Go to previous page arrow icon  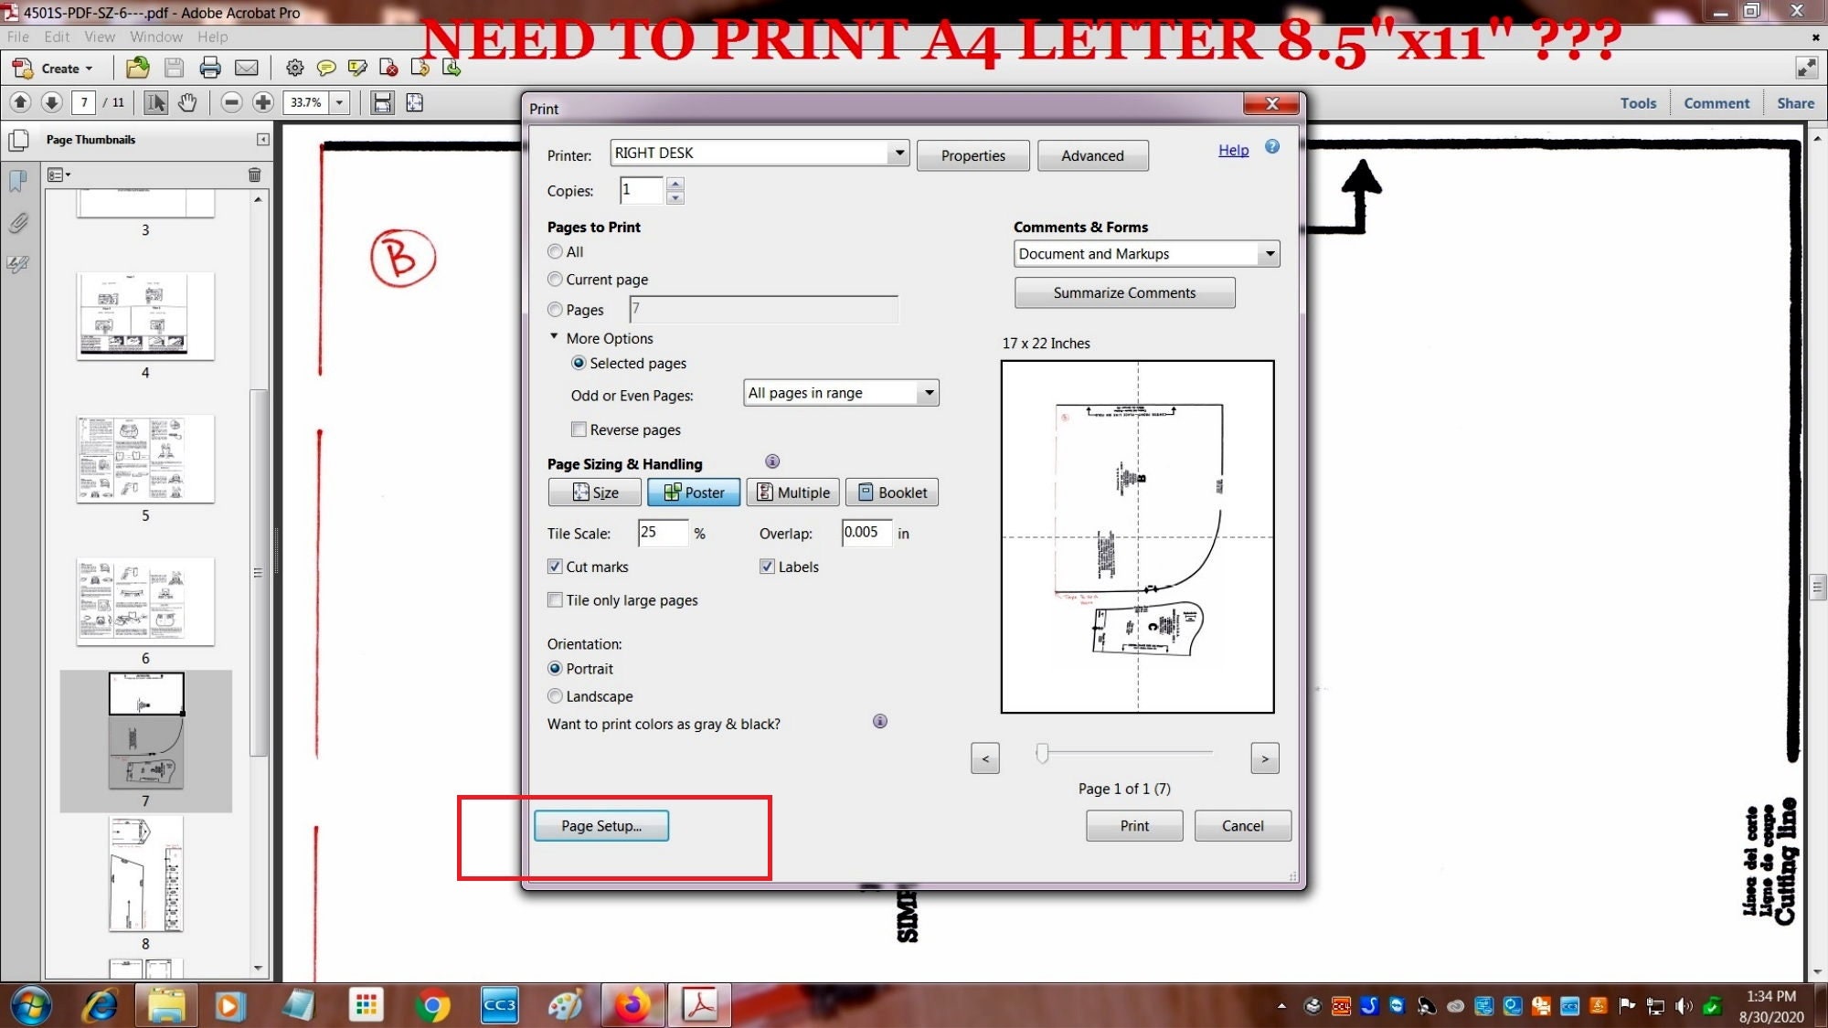(20, 102)
